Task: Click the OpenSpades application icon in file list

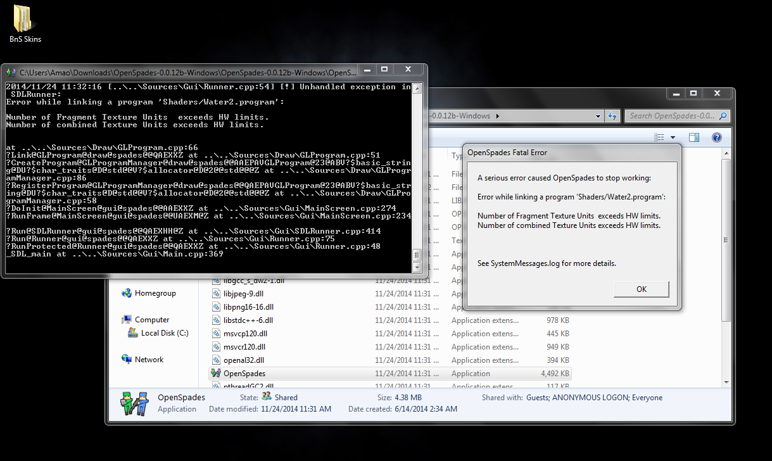Action: click(216, 374)
